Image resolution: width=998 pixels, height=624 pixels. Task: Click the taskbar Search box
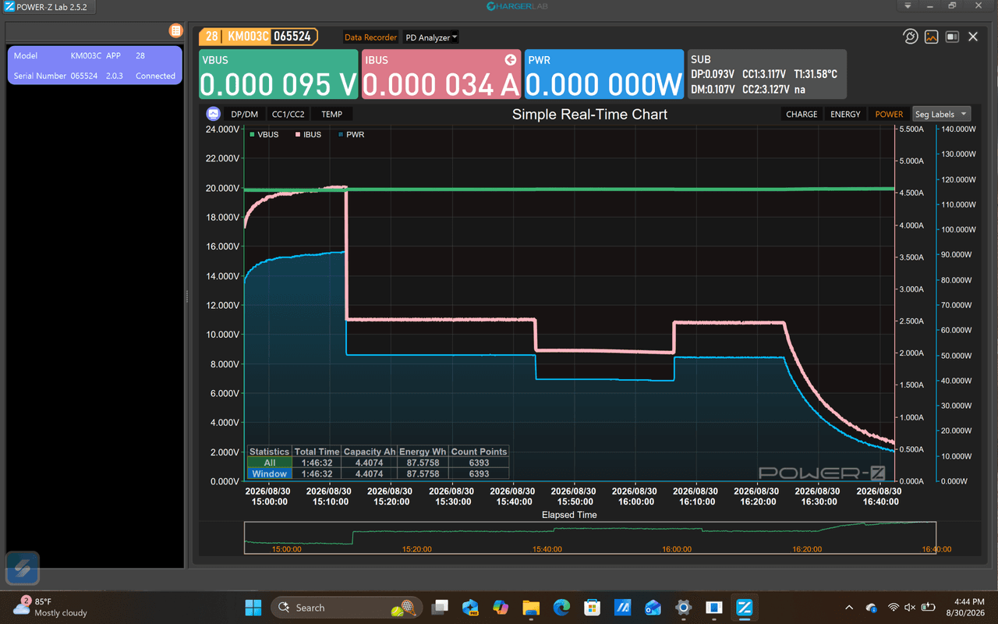(x=346, y=608)
